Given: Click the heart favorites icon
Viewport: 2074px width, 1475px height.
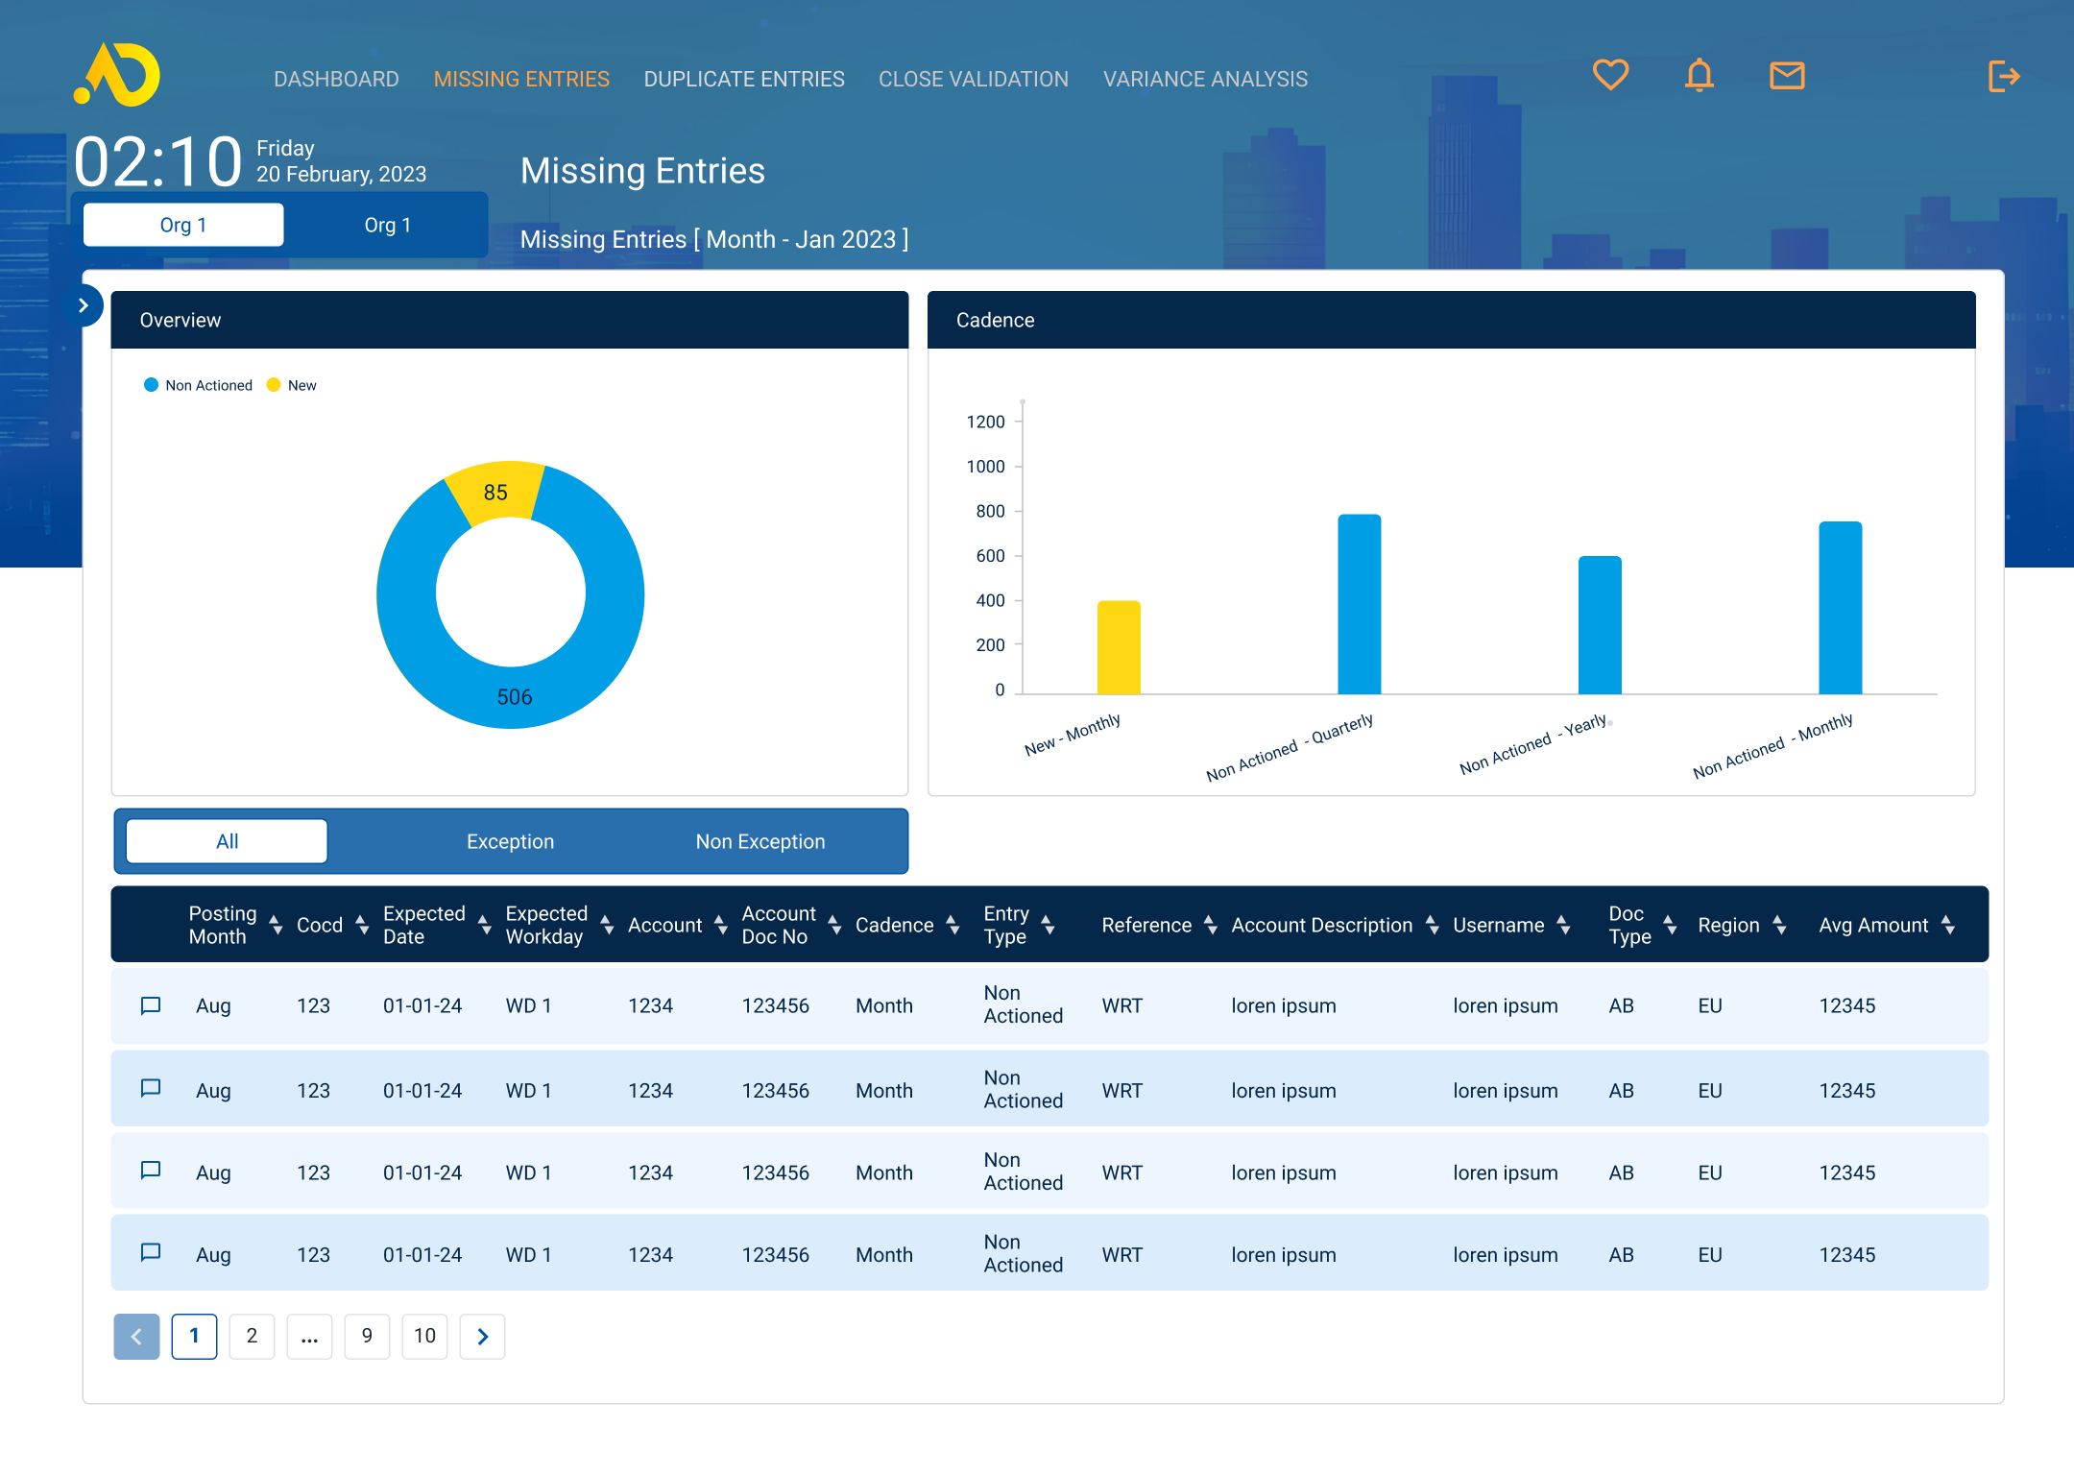Looking at the screenshot, I should pyautogui.click(x=1610, y=75).
